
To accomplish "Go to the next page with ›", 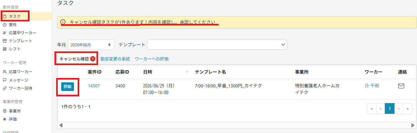I will [x=399, y=108].
